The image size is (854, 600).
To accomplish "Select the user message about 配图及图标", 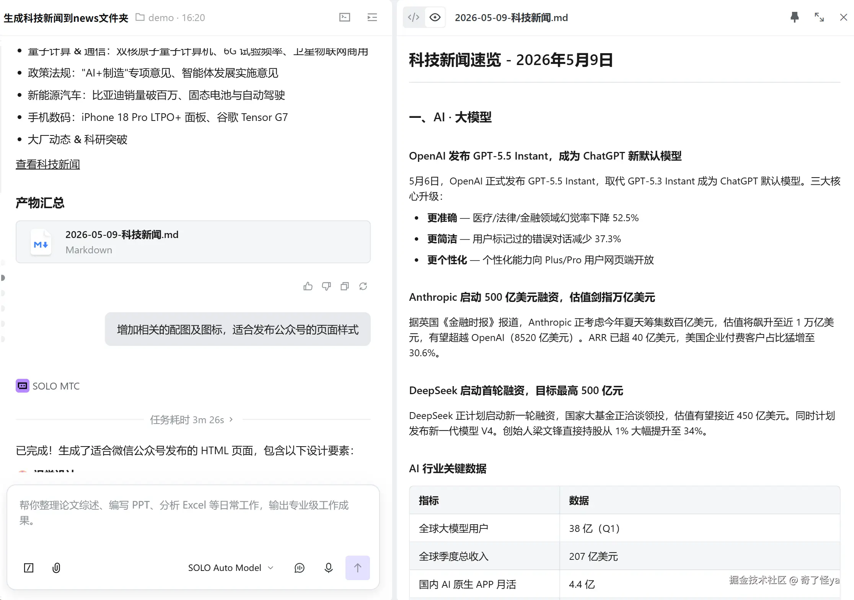I will pos(238,329).
